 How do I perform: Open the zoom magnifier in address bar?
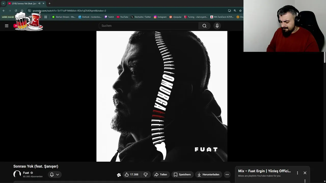click(x=235, y=11)
